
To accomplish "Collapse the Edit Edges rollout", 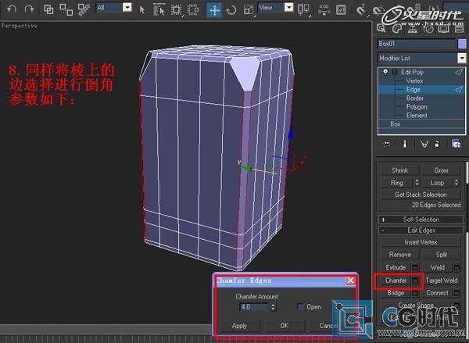I will pyautogui.click(x=421, y=230).
